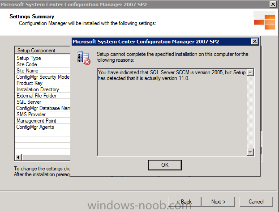Click the summary list left scroll arrow
Viewport: 279px width, 212px height.
click(x=18, y=157)
